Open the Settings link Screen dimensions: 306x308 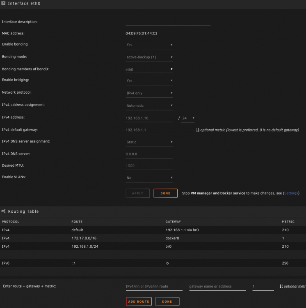[x=291, y=193]
